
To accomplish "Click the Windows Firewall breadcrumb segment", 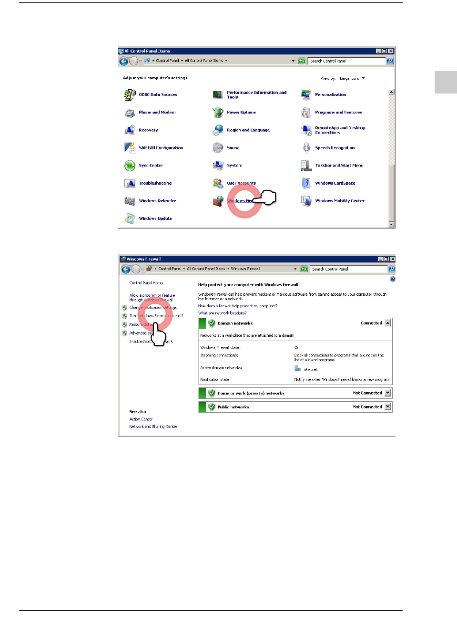I will (x=245, y=269).
